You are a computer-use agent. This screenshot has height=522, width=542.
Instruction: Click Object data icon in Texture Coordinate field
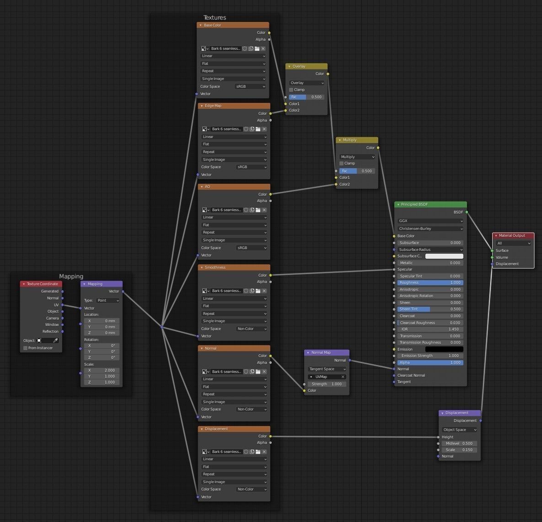tap(39, 341)
